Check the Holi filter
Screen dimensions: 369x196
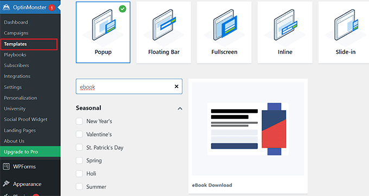(79, 174)
